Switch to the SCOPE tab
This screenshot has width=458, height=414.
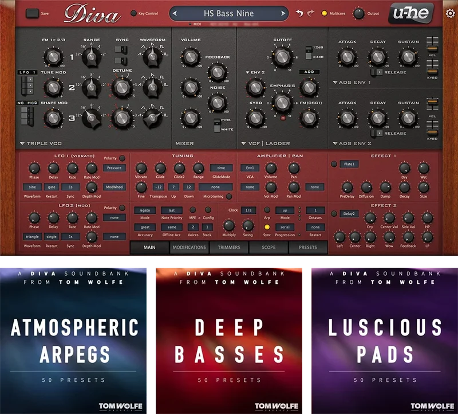269,247
